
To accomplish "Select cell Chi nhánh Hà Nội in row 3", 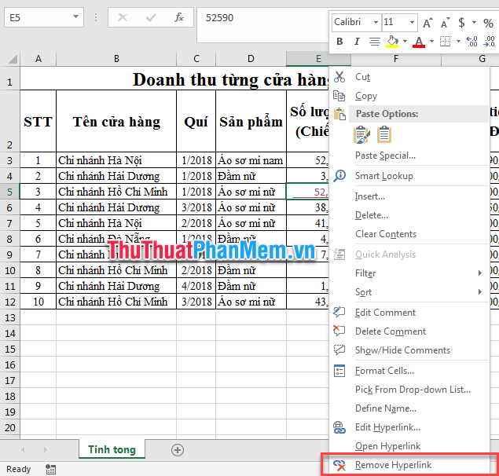I will [x=116, y=160].
